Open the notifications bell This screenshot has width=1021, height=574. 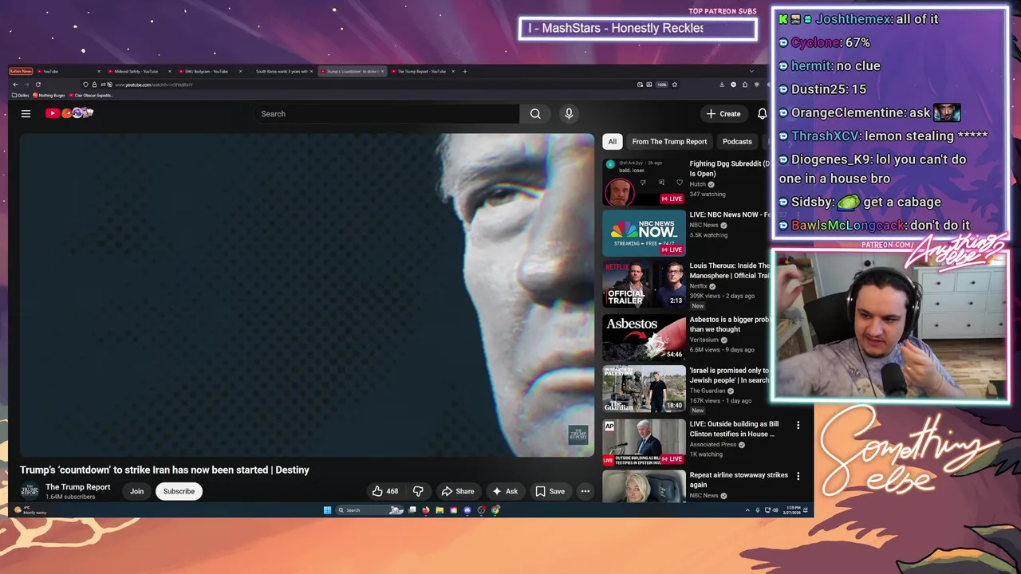(x=762, y=114)
